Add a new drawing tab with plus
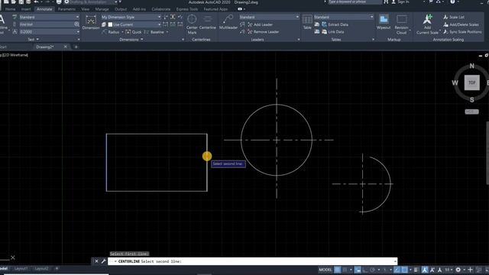Image resolution: width=489 pixels, height=275 pixels. coord(76,47)
